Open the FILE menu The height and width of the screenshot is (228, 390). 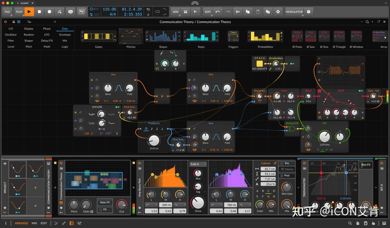coord(7,12)
